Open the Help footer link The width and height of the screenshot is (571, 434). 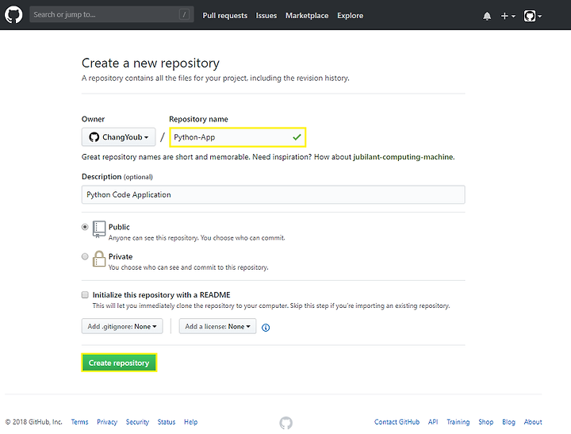click(191, 422)
